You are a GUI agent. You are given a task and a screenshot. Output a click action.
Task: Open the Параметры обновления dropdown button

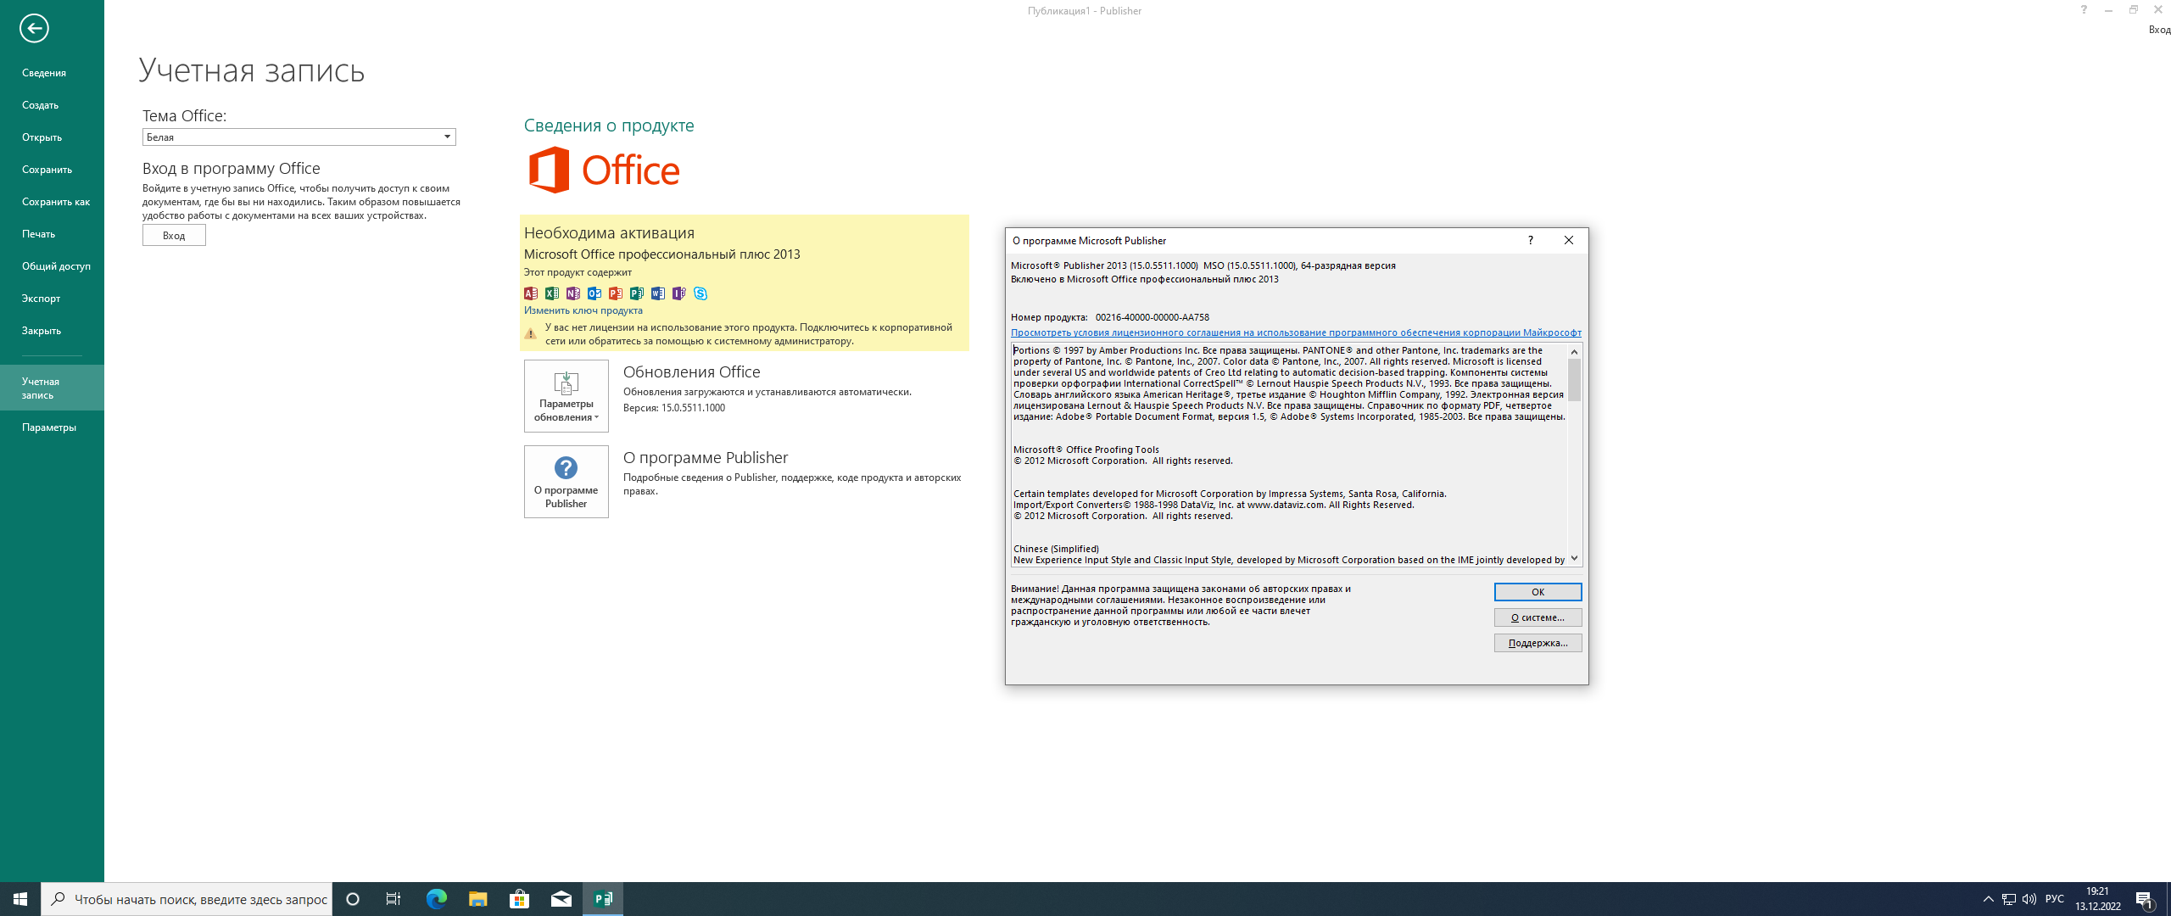tap(566, 396)
